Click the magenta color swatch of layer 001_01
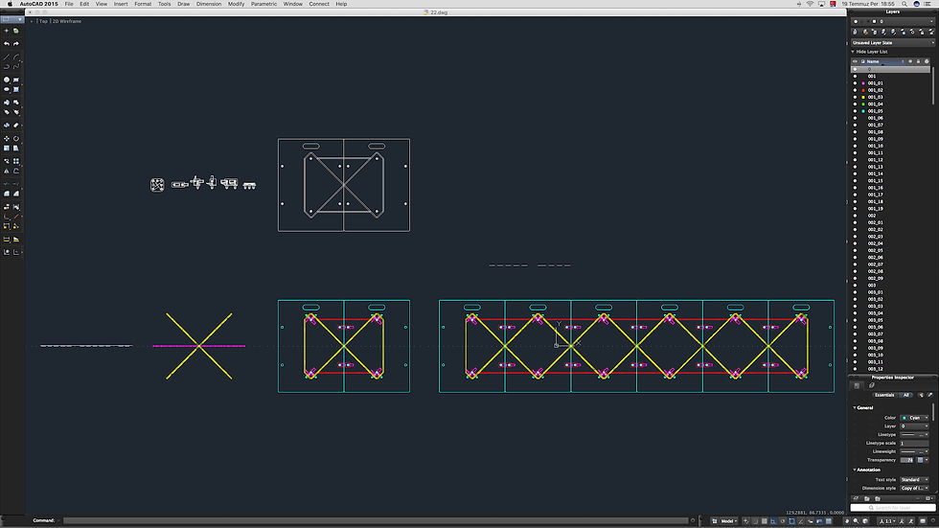 [x=863, y=83]
